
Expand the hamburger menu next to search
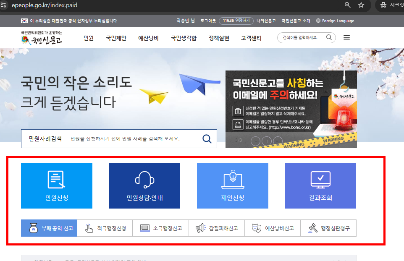click(346, 37)
